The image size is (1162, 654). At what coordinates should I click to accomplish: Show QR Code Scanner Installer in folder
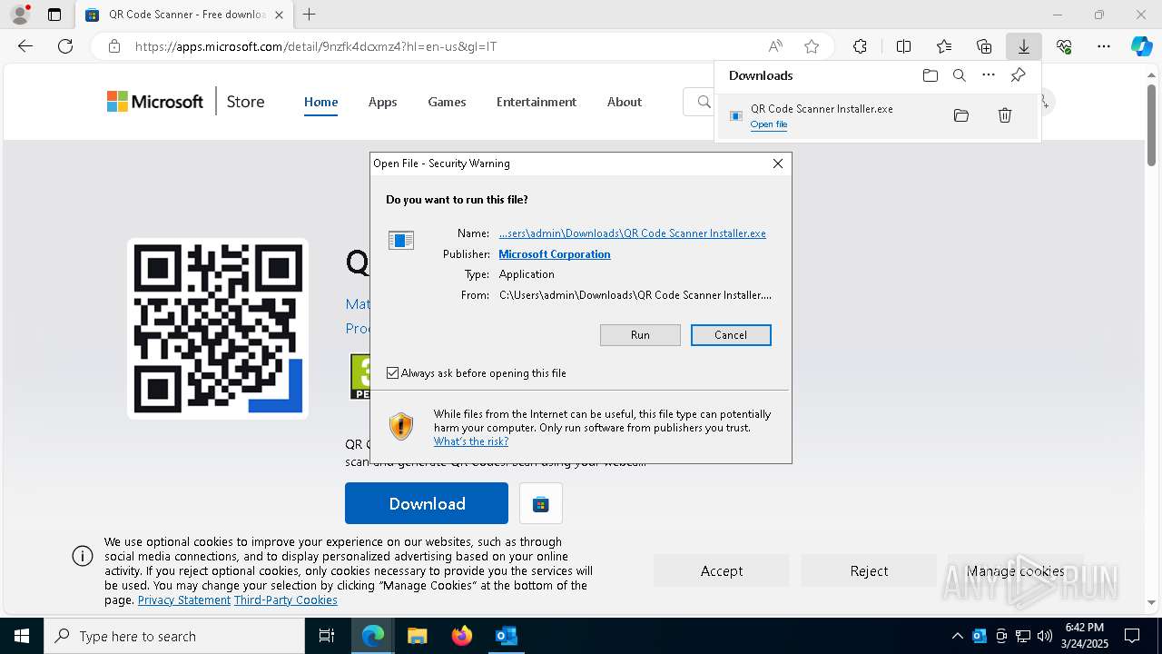tap(961, 115)
